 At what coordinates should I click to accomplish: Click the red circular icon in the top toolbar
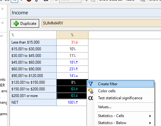pyautogui.click(x=29, y=1)
